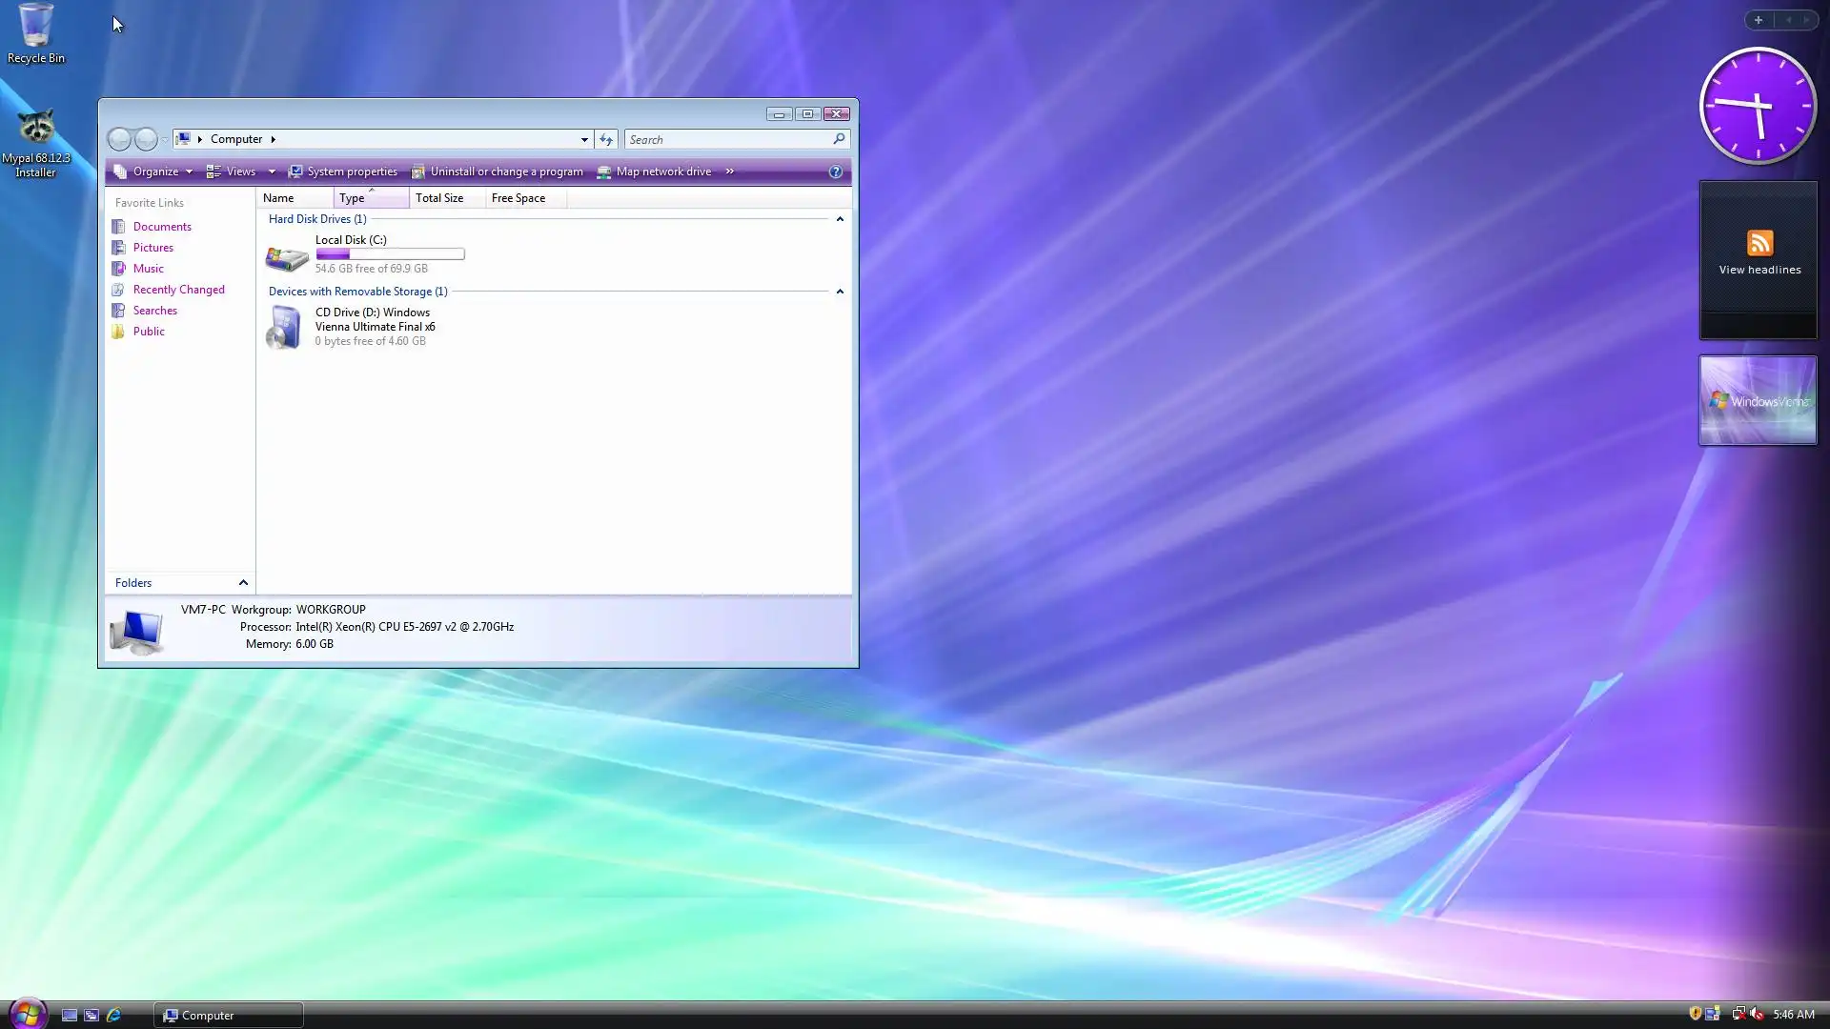Screen dimensions: 1830x1029
Task: Open the Organize dropdown menu
Action: 155,171
